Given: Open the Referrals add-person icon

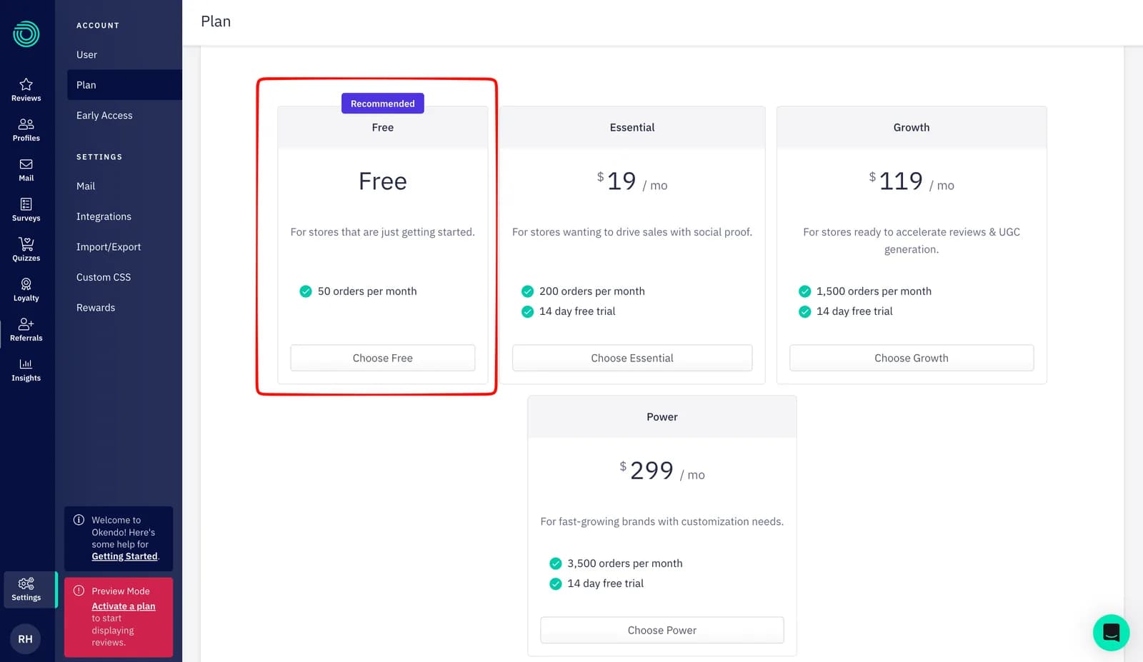Looking at the screenshot, I should coord(26,324).
